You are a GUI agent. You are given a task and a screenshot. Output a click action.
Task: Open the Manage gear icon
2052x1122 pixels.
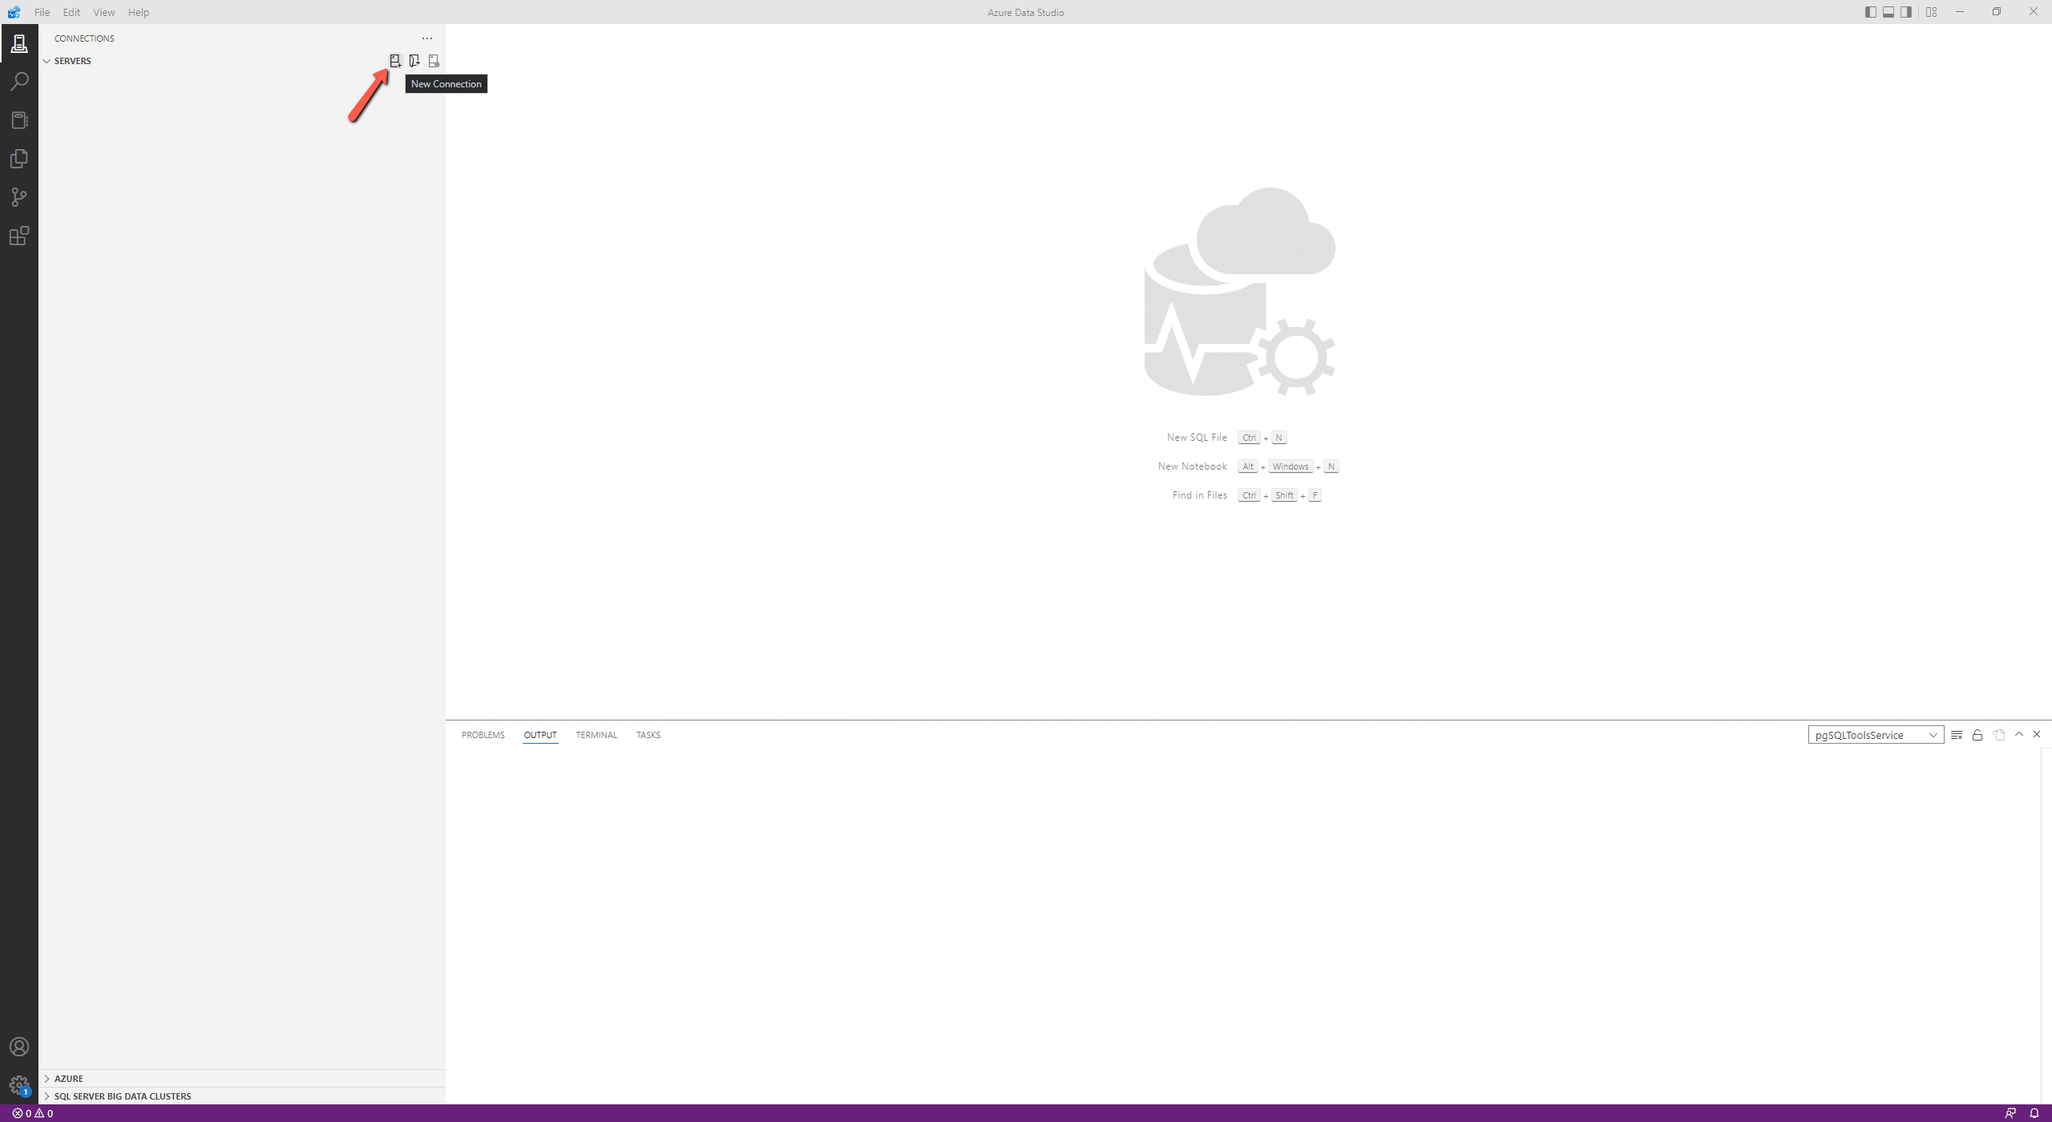coord(19,1085)
